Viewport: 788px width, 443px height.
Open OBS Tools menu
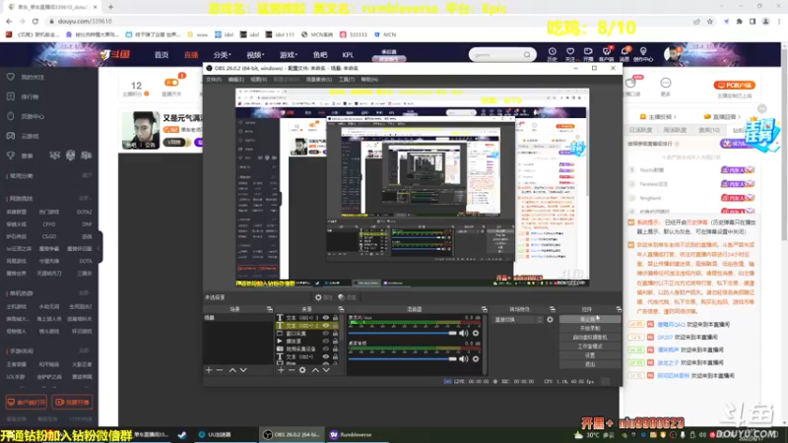pos(347,80)
